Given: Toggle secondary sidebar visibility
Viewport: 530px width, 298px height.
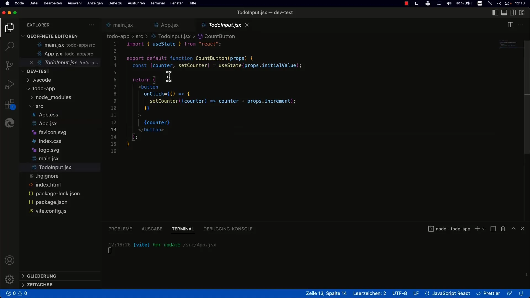Looking at the screenshot, I should click(513, 13).
